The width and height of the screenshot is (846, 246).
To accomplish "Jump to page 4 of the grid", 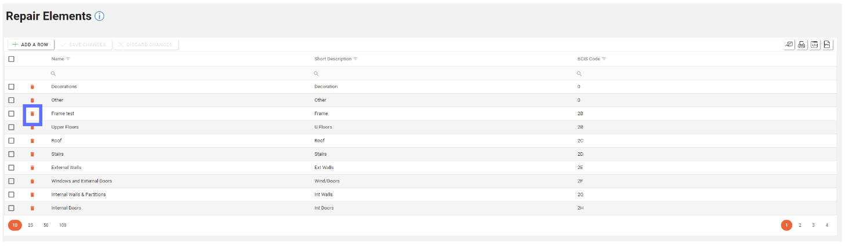I will tap(827, 225).
